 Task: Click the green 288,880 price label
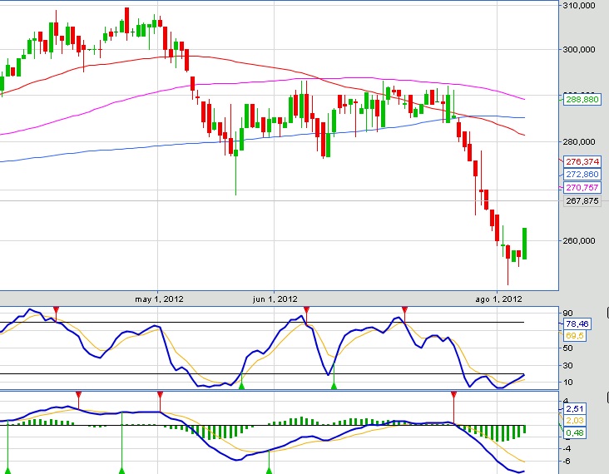click(582, 98)
